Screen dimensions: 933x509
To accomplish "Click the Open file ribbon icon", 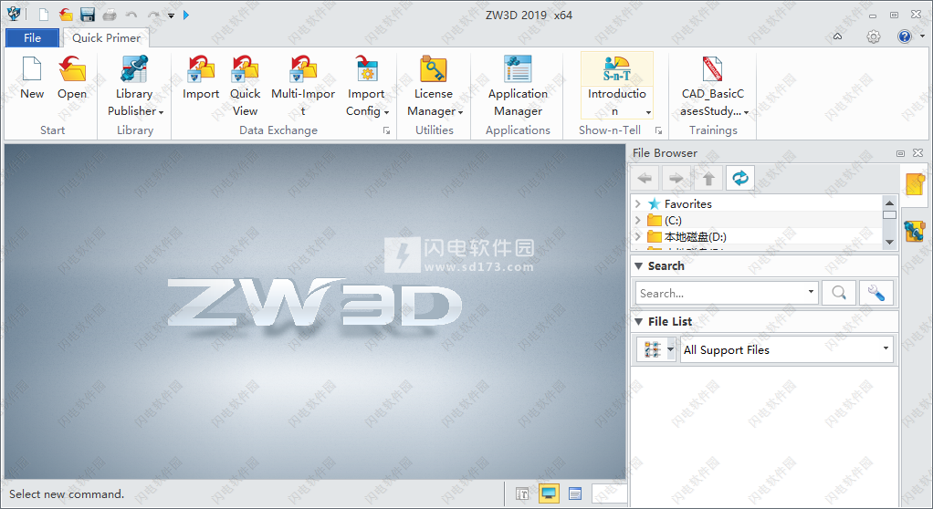I will tap(72, 69).
